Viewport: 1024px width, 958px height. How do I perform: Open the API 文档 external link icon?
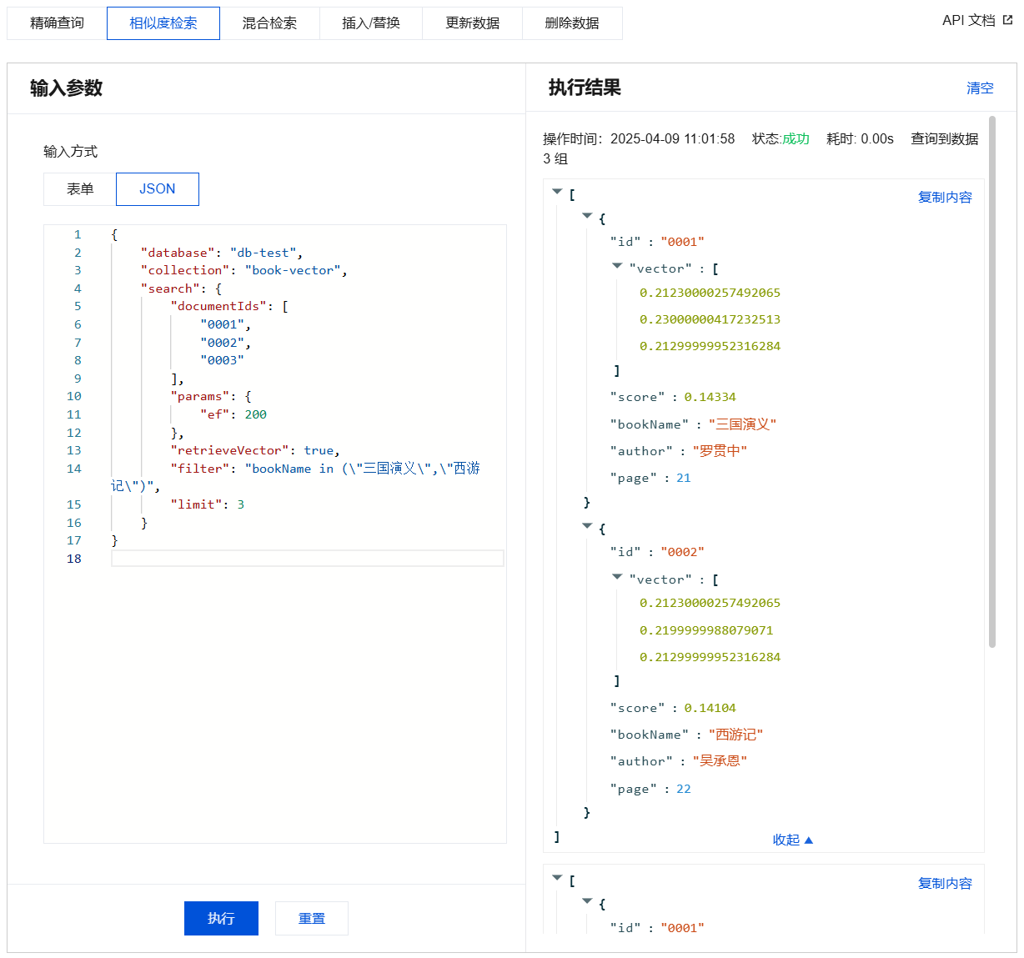coord(1007,21)
